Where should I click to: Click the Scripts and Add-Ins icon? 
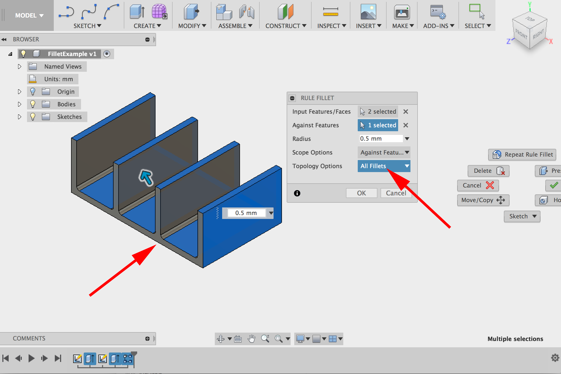click(437, 12)
